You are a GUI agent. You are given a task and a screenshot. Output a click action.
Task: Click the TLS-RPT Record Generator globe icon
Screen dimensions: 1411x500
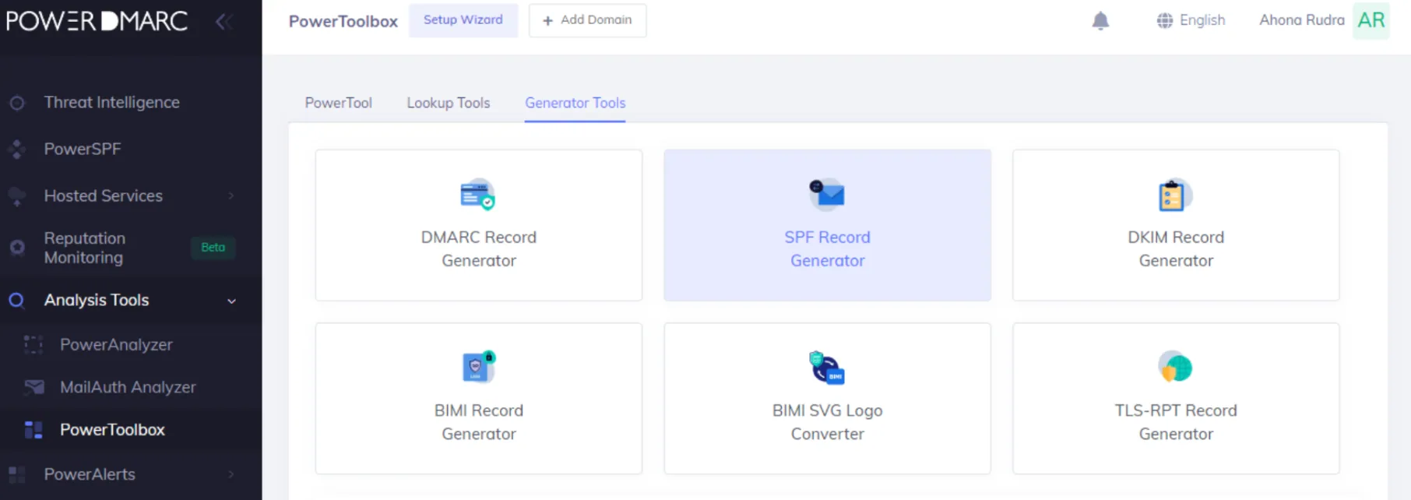point(1174,367)
